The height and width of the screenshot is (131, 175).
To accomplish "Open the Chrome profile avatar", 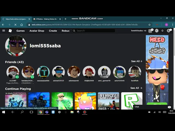I will (x=167, y=25).
